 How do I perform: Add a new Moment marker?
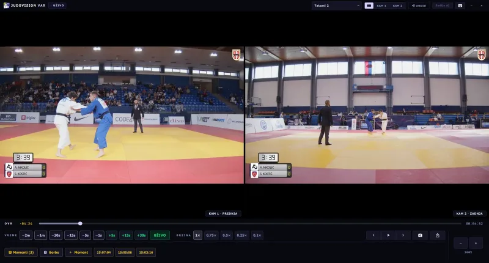tap(79, 253)
